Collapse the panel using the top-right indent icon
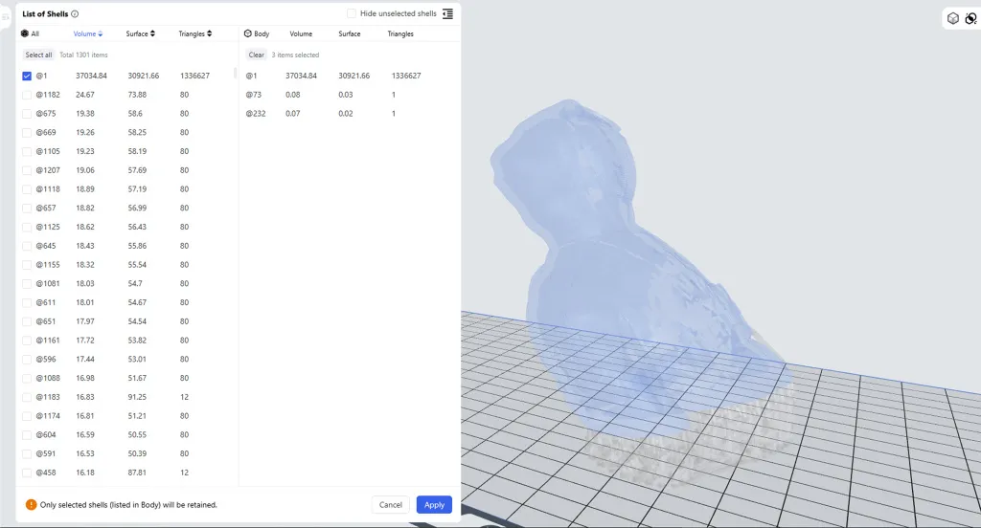 click(447, 14)
